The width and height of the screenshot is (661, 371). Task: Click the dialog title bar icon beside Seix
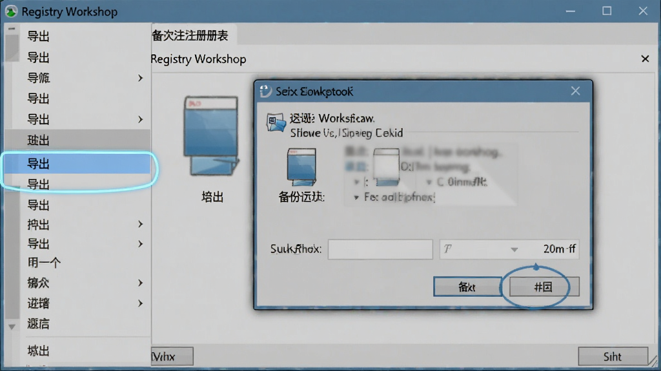tap(265, 91)
